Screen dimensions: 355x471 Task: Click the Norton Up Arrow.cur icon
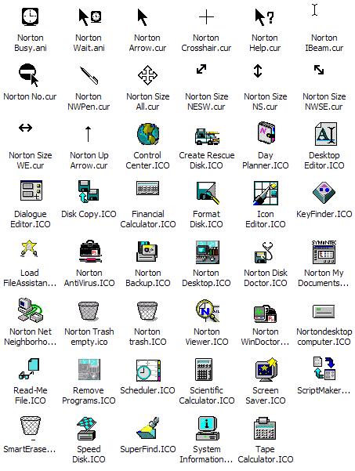point(88,134)
